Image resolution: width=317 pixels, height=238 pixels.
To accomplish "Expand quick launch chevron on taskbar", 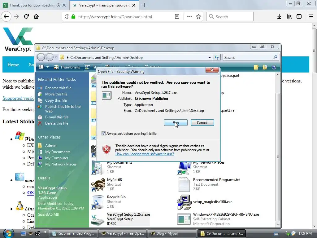I will coord(45,232).
